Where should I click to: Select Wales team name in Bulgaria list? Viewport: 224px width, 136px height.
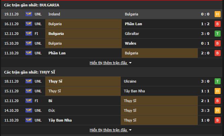pyautogui.click(x=130, y=43)
